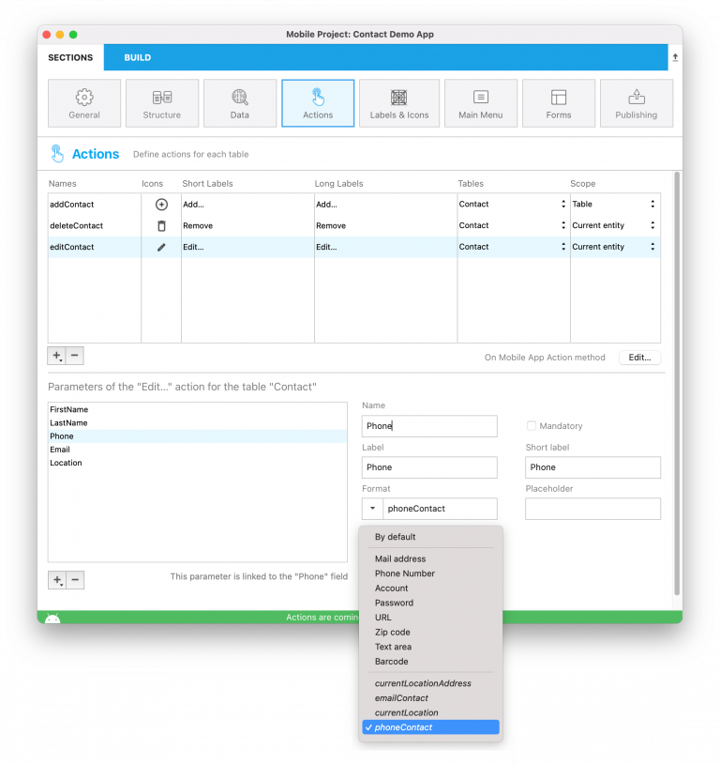Screen dimensions: 720x764
Task: Click the Edit... action method button
Action: [x=639, y=358]
